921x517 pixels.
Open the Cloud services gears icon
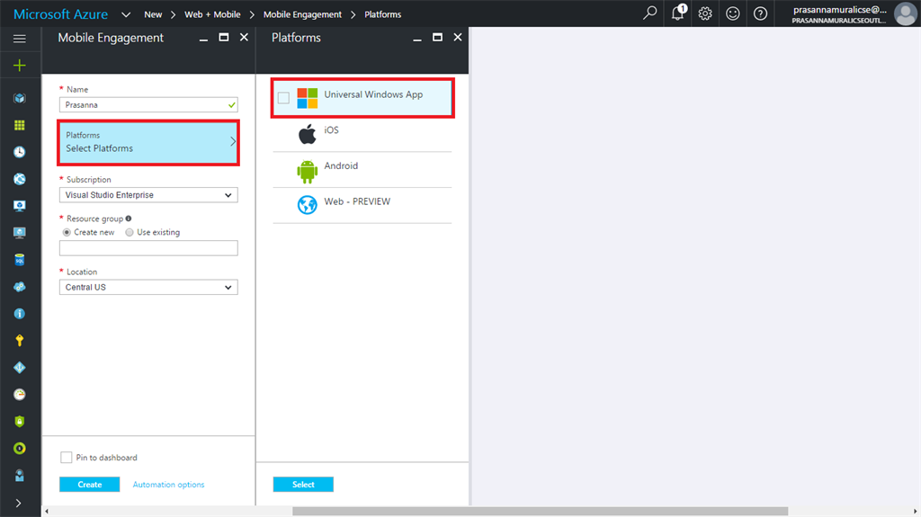pos(20,287)
